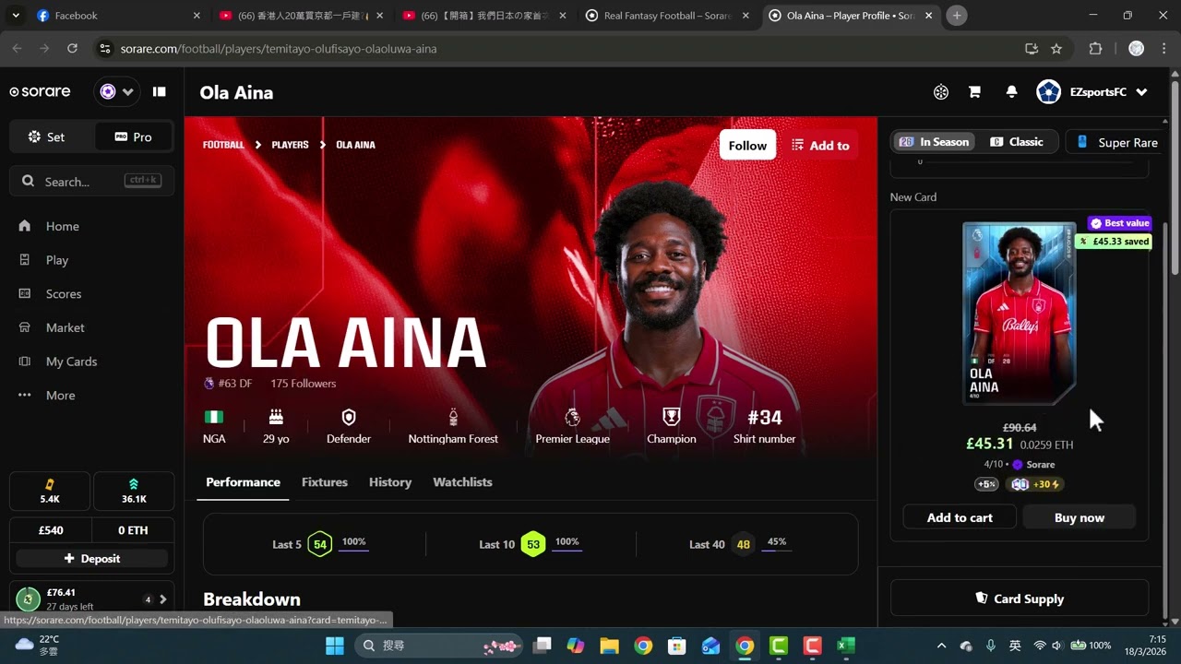Viewport: 1181px width, 664px height.
Task: Open the 36.1K XP balance tile
Action: point(134,492)
